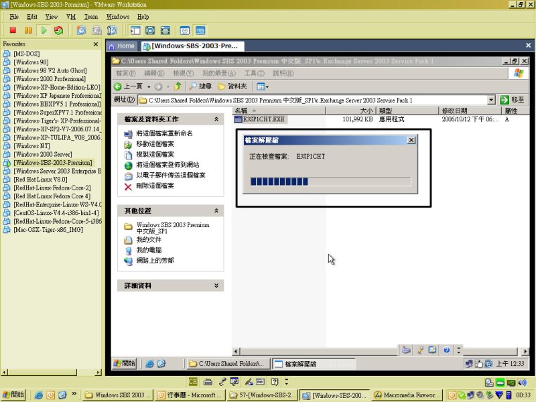Toggle the Favorites sidebar view icon
Viewport: 536px width, 402px height.
coord(135,30)
